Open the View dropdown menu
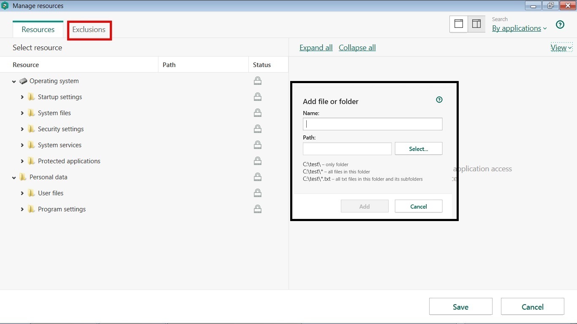Screen dimensions: 577x324 (x=561, y=48)
